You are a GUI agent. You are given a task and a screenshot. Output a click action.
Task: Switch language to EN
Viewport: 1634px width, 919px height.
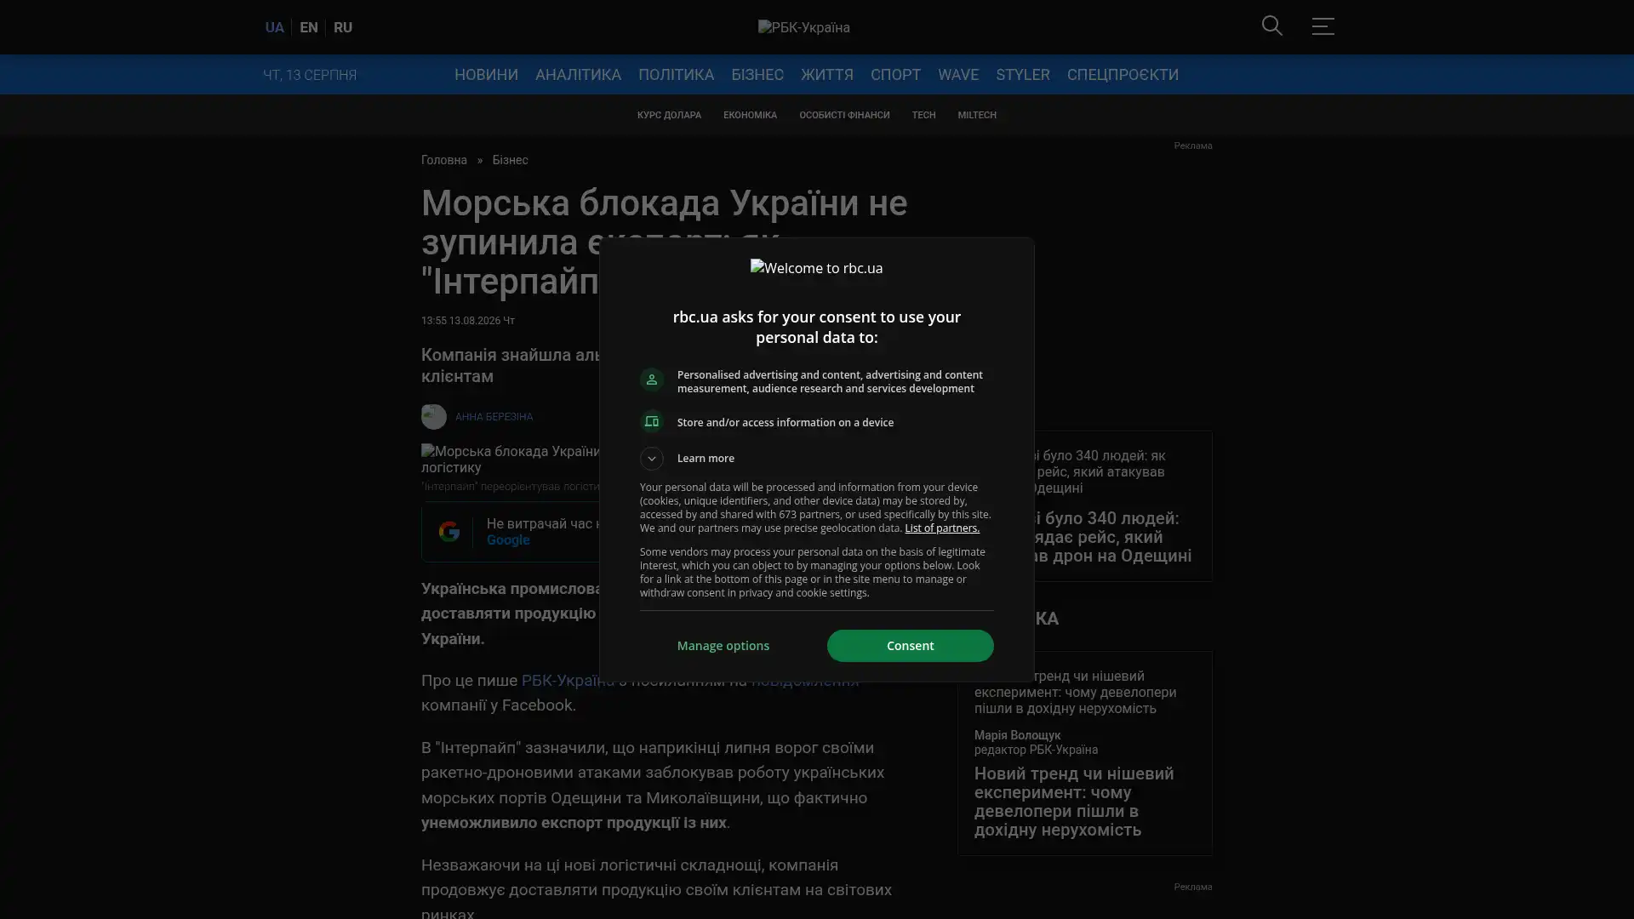click(309, 27)
